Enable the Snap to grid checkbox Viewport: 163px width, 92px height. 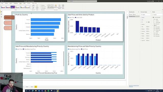[41, 7]
